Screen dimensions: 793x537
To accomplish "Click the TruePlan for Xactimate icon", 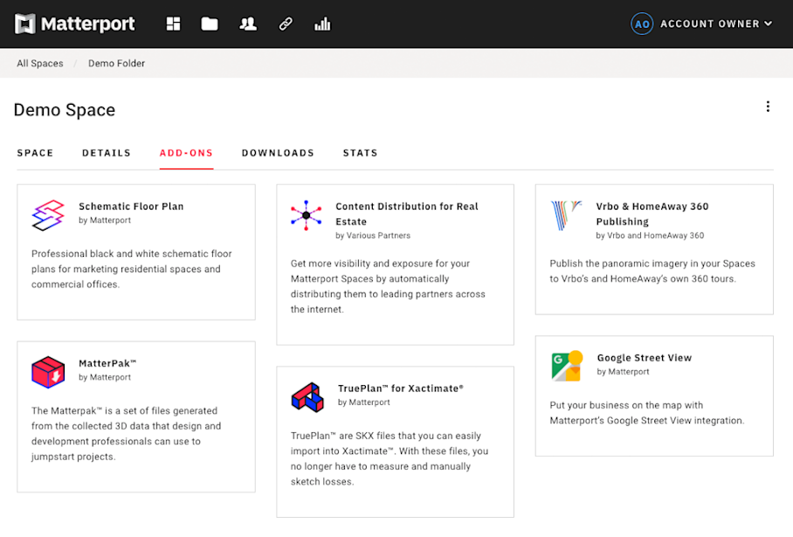I will coord(307,397).
